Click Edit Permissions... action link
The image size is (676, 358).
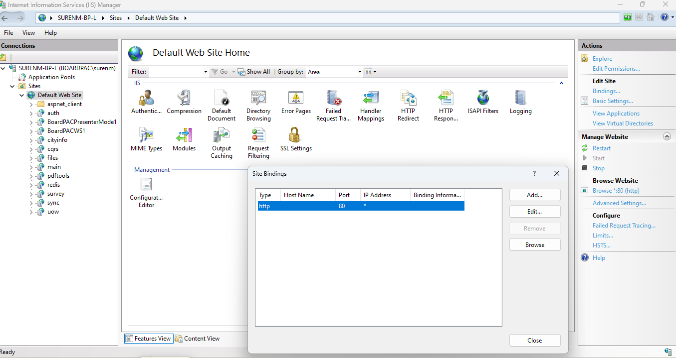tap(616, 69)
